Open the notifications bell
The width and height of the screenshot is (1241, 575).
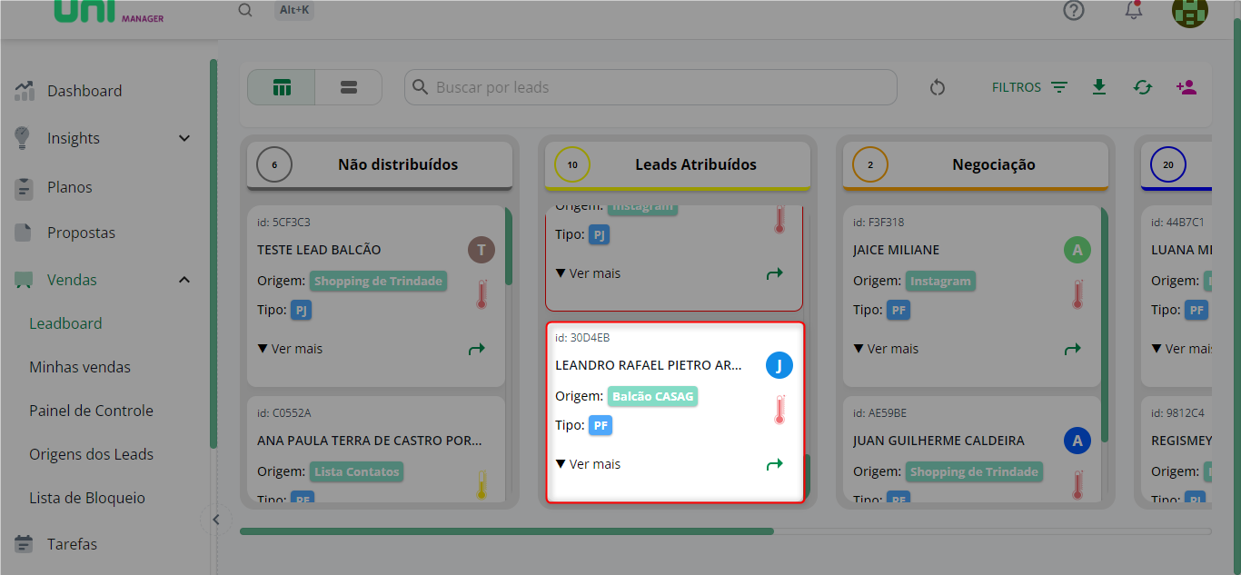[x=1133, y=11]
